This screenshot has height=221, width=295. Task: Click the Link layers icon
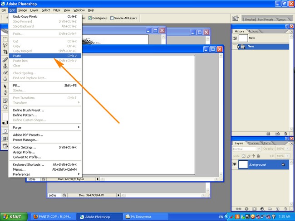[x=239, y=209]
